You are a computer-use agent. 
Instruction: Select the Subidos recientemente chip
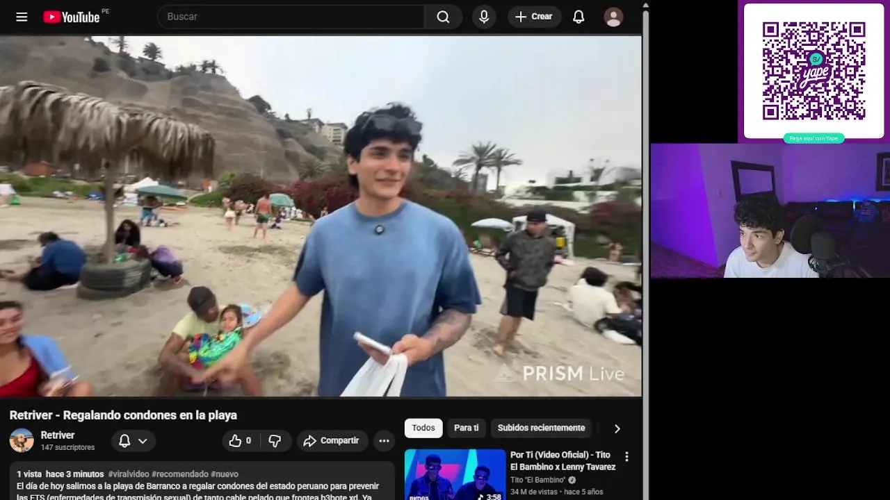[x=541, y=428]
